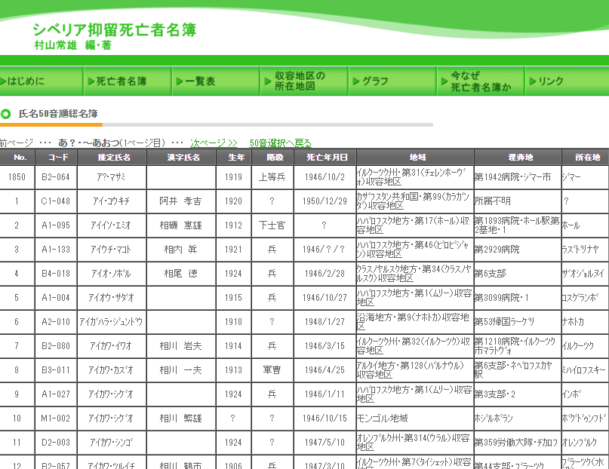Select code cell A1-027
The height and width of the screenshot is (469, 609).
pyautogui.click(x=56, y=394)
